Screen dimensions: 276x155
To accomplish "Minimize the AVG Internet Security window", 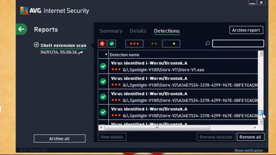I will coord(252,3).
